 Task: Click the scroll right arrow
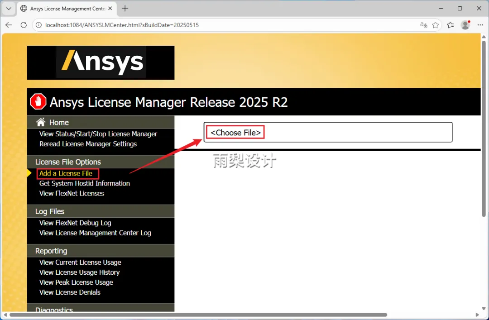point(477,315)
